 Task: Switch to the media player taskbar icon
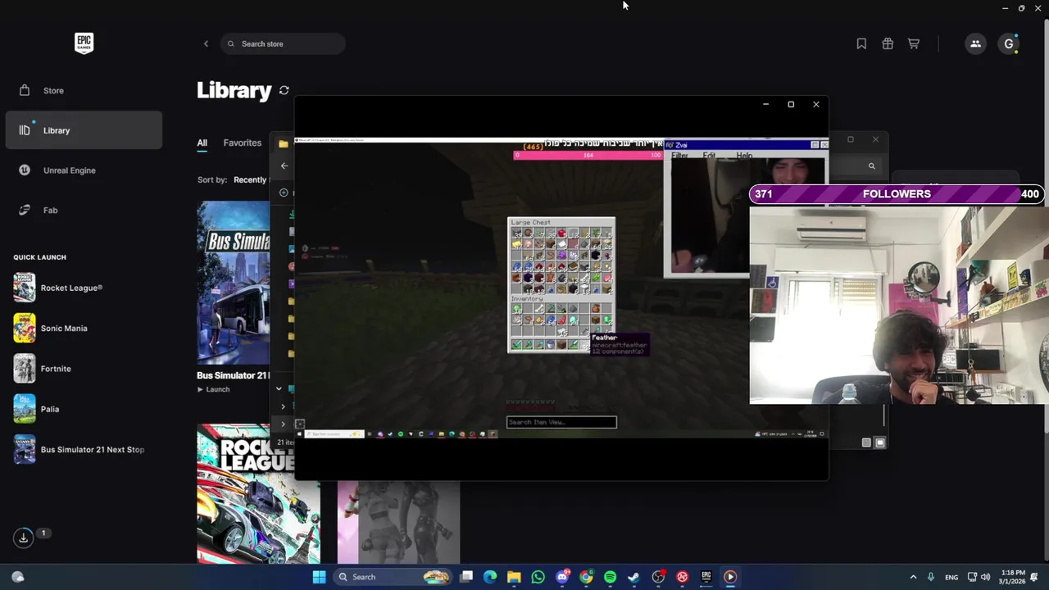pos(730,577)
